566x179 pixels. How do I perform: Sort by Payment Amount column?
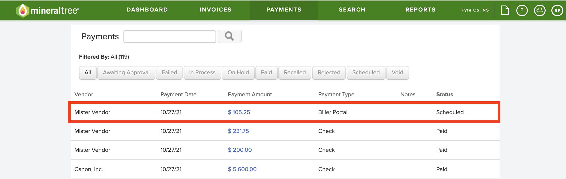tap(250, 94)
